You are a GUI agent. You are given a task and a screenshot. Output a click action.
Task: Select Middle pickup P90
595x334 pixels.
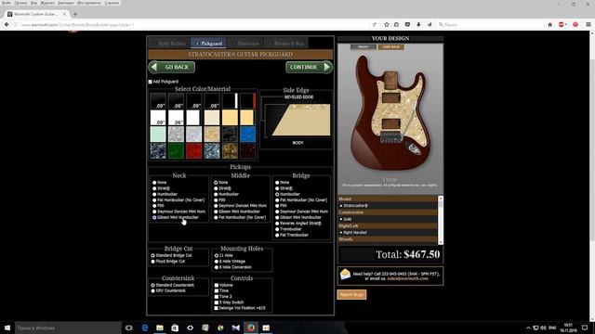coord(216,200)
